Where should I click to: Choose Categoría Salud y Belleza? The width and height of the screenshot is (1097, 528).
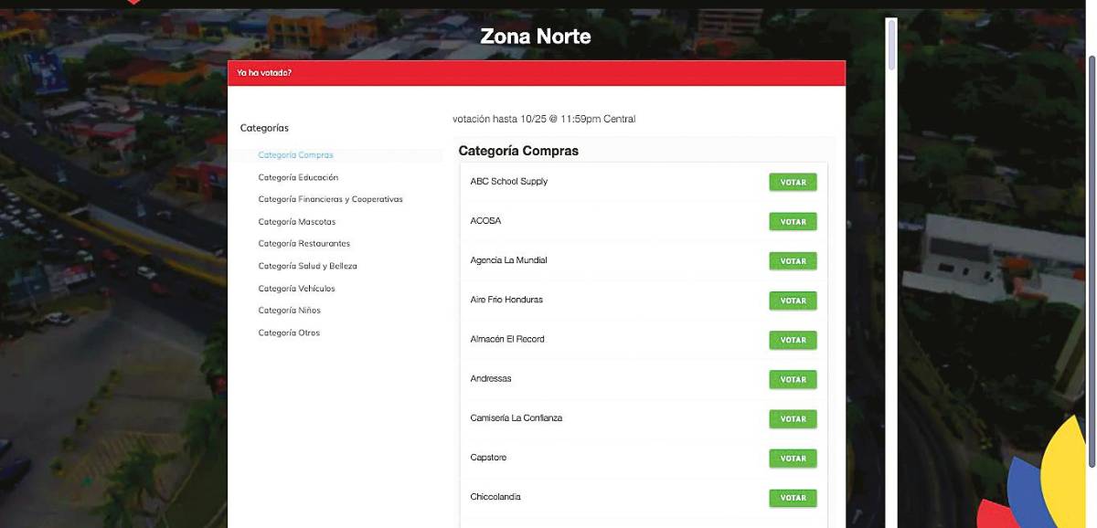(x=307, y=266)
